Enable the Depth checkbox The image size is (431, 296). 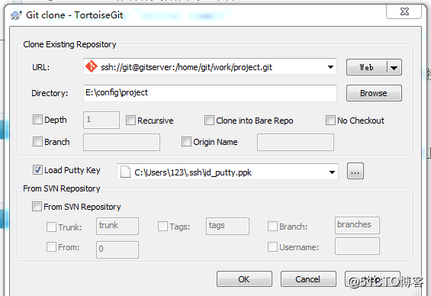tap(37, 120)
